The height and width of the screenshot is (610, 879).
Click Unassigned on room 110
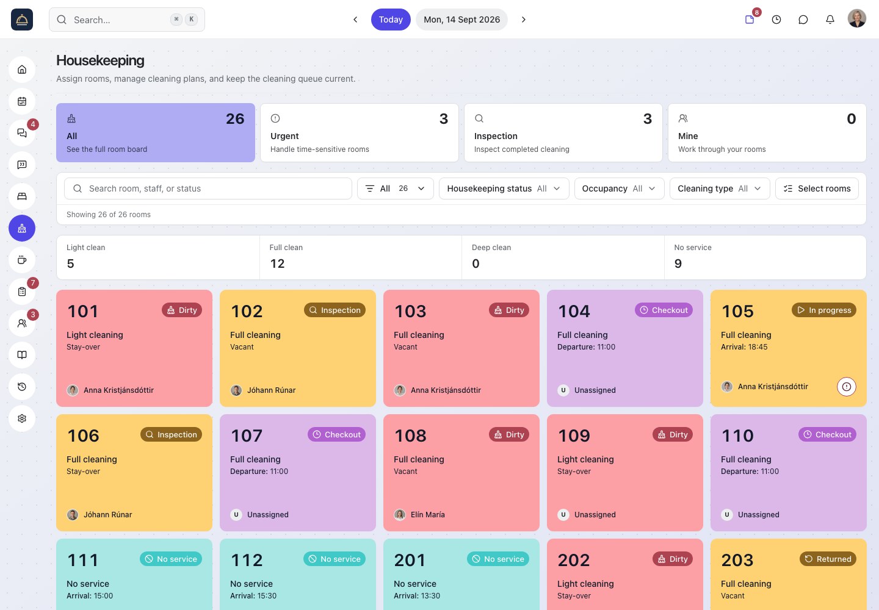point(750,515)
